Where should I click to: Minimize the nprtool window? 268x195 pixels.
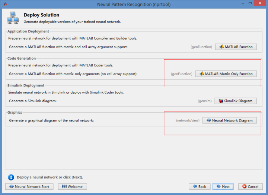coord(243,4)
